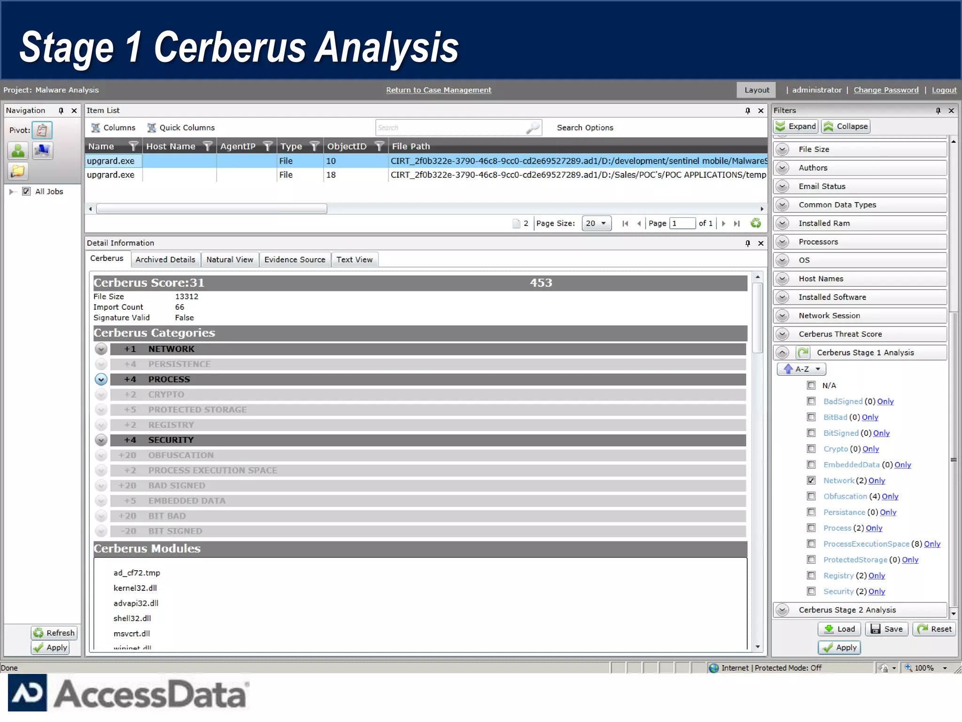Filter the Host Name column
Viewport: 962px width, 722px height.
[208, 146]
